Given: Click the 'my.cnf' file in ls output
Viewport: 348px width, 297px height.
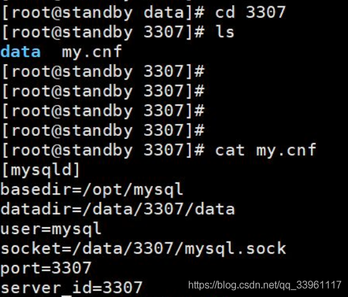Looking at the screenshot, I should pyautogui.click(x=92, y=52).
